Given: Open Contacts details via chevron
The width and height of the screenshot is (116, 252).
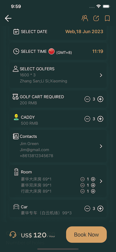Looking at the screenshot, I should (101, 146).
